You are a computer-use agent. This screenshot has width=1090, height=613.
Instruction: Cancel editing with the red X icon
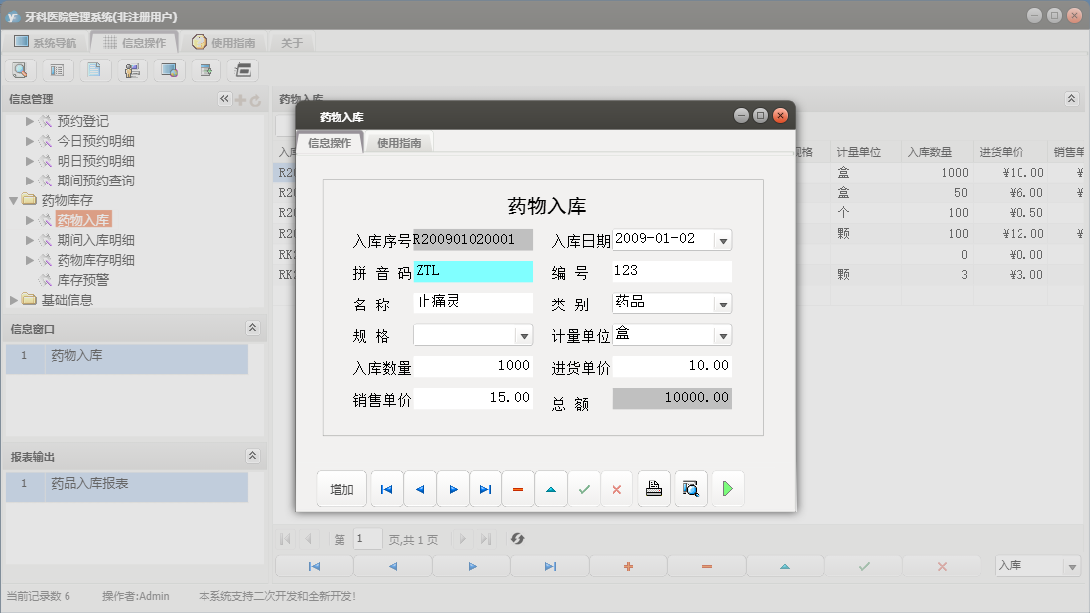[x=616, y=488]
